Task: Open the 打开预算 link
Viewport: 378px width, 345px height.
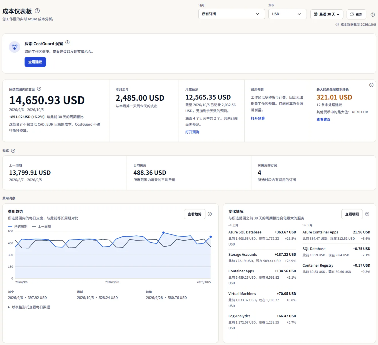Action: 258,118
